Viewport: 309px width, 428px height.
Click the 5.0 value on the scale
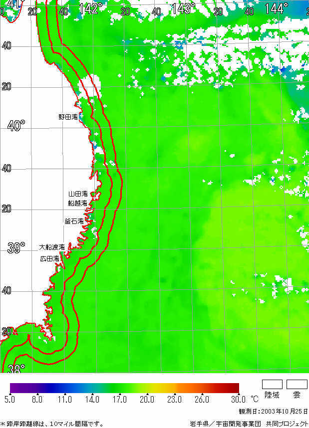pyautogui.click(x=10, y=400)
